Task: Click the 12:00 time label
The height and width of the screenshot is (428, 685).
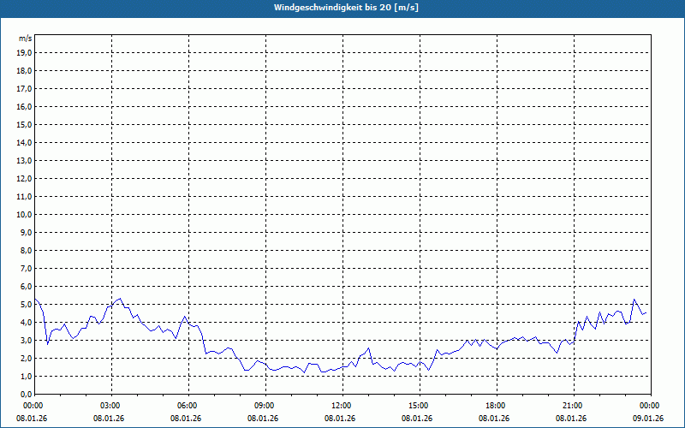Action: click(343, 406)
